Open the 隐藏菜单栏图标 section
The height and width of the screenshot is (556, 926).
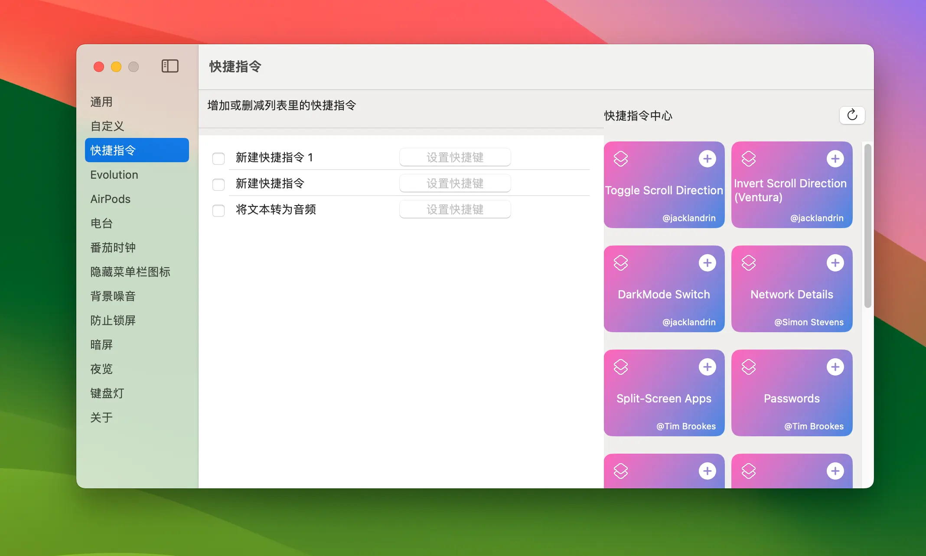click(130, 272)
